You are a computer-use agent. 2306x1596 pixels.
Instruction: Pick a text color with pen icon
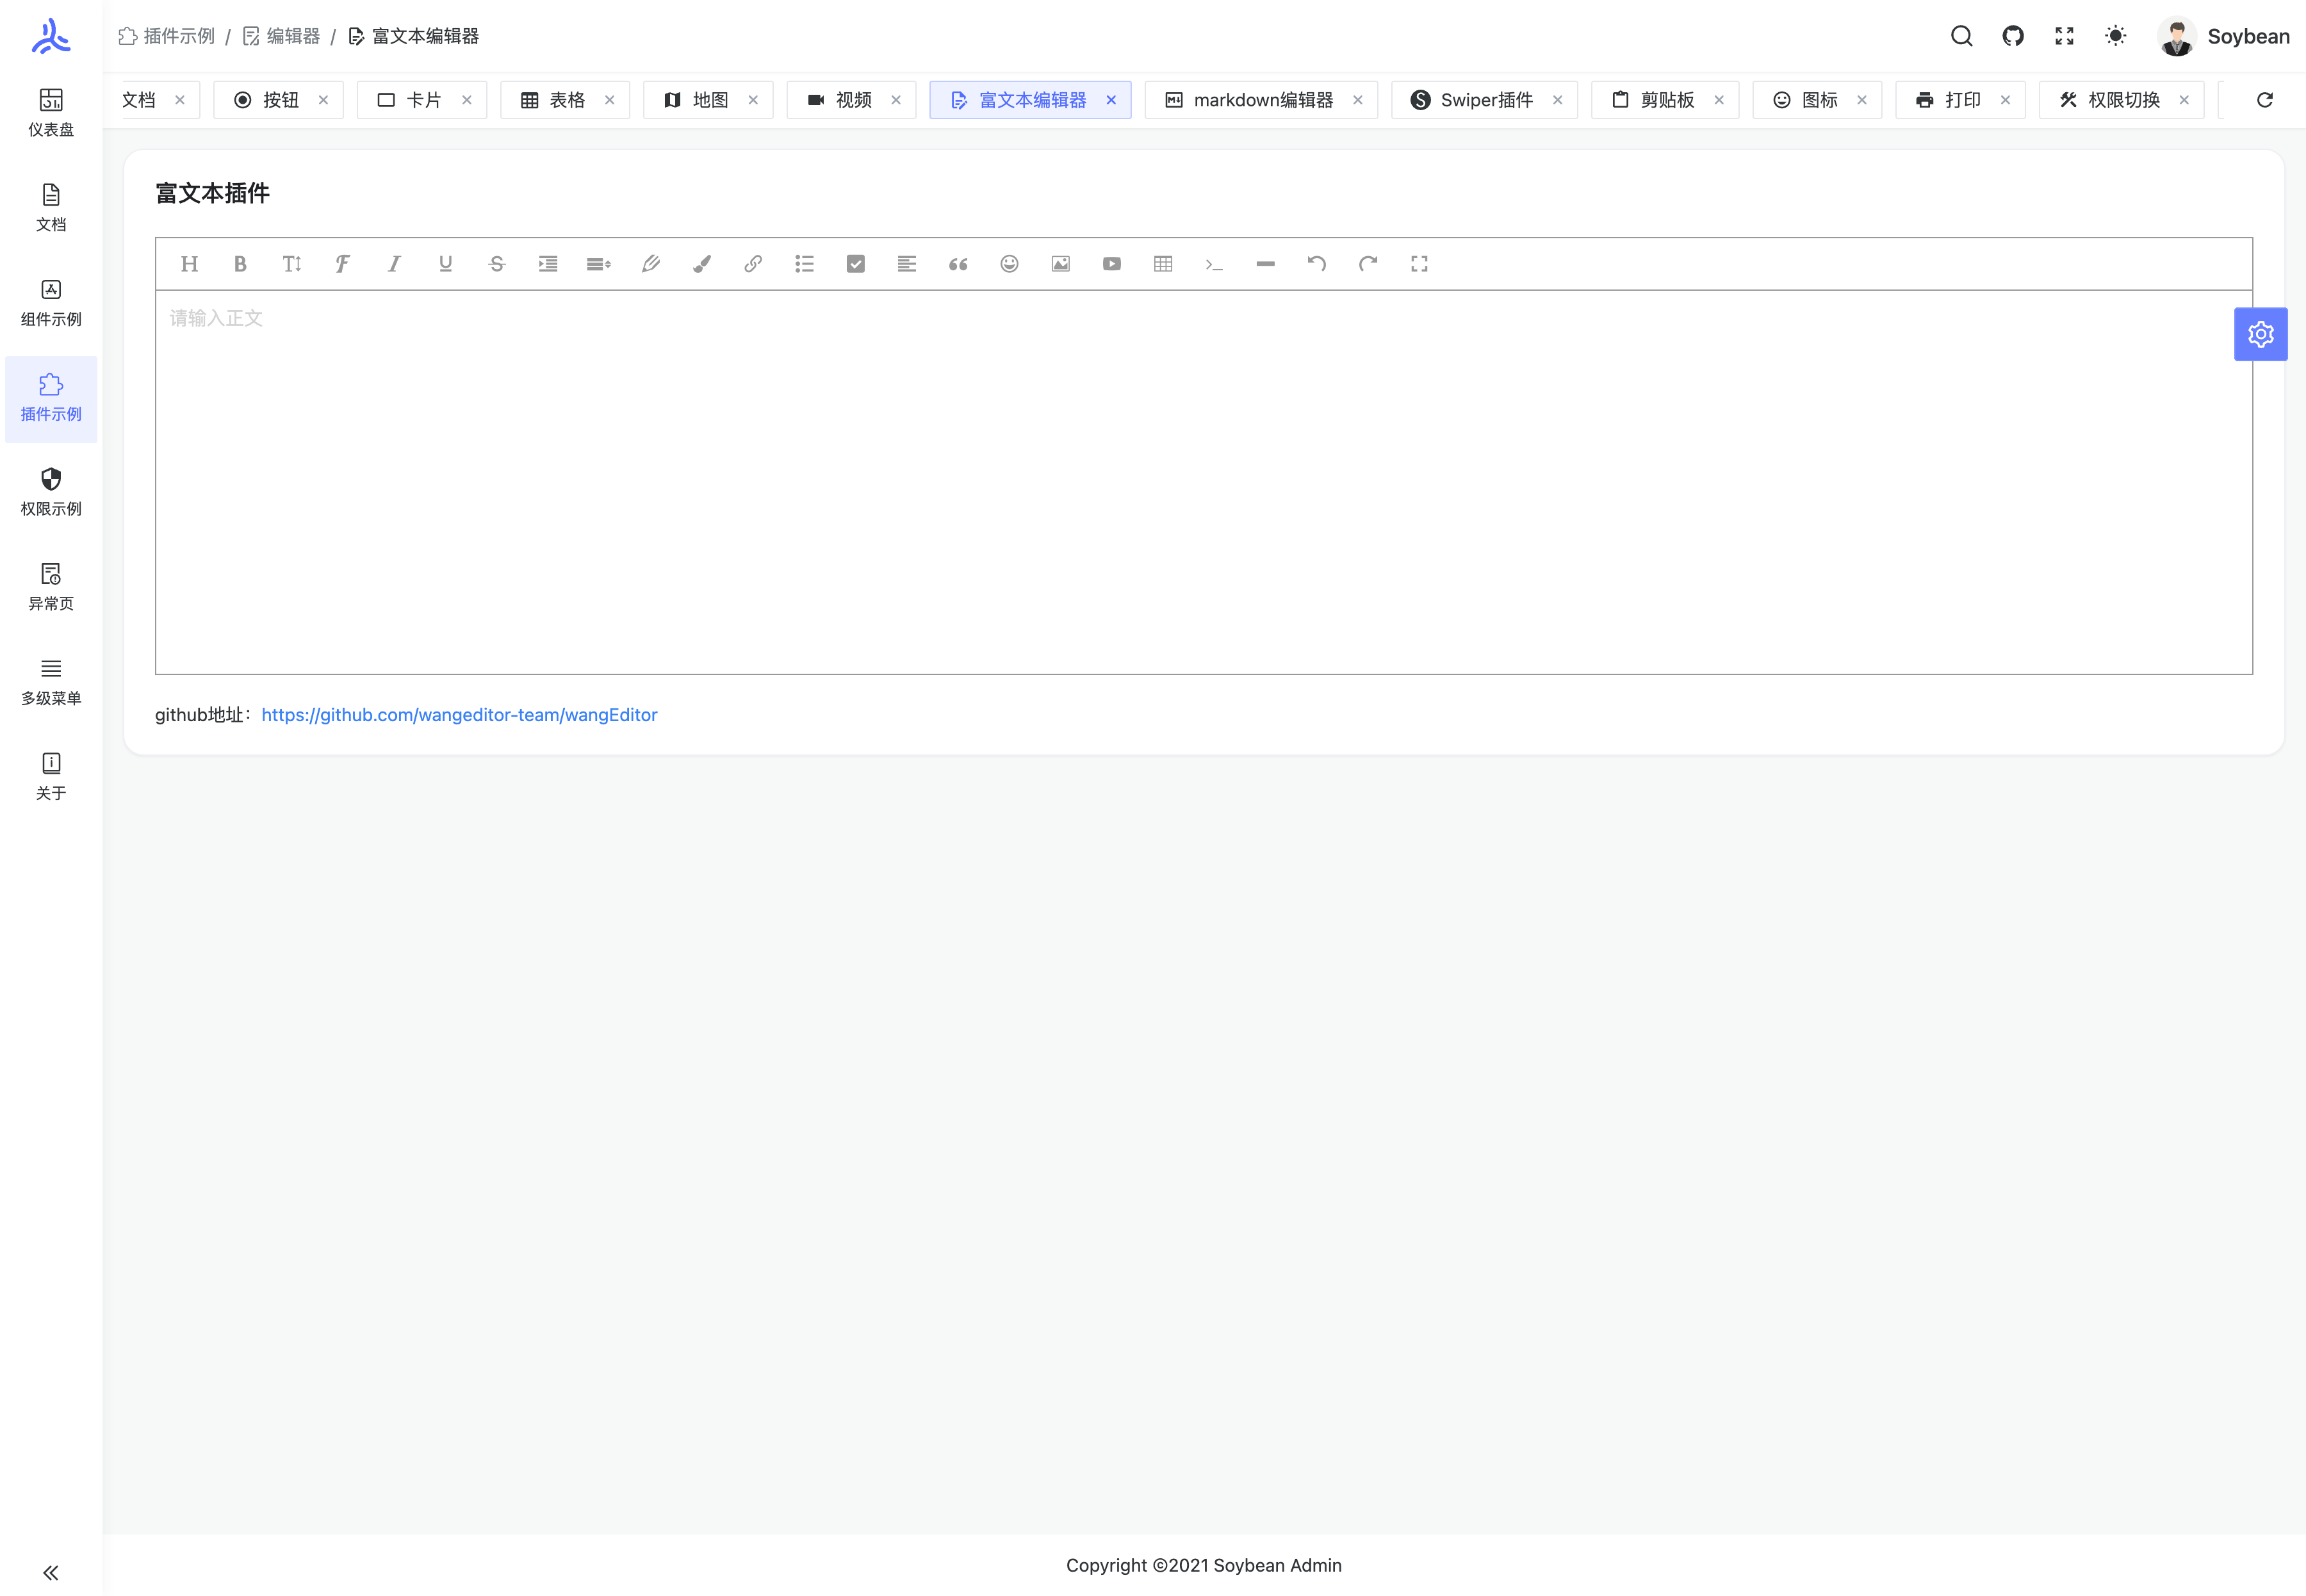(x=650, y=264)
